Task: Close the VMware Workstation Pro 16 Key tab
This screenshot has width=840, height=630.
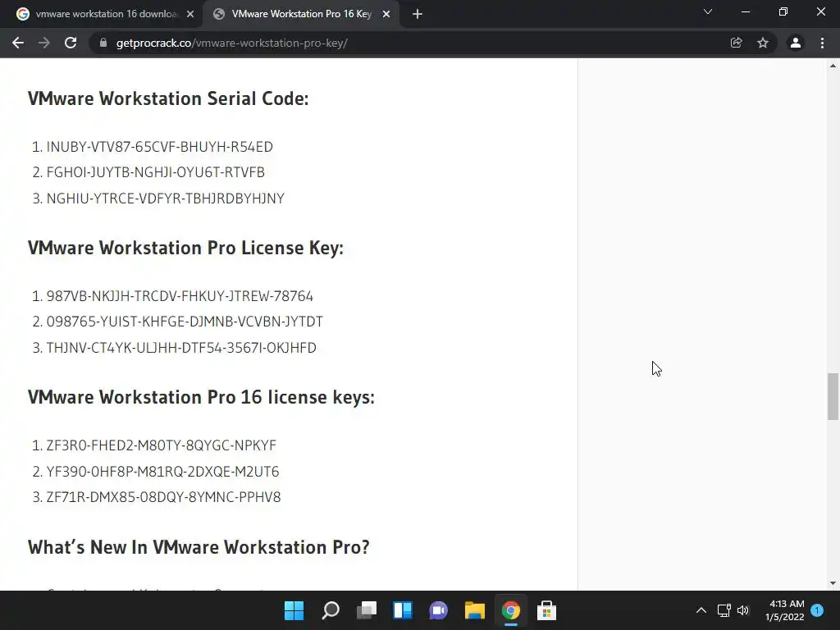Action: point(386,15)
